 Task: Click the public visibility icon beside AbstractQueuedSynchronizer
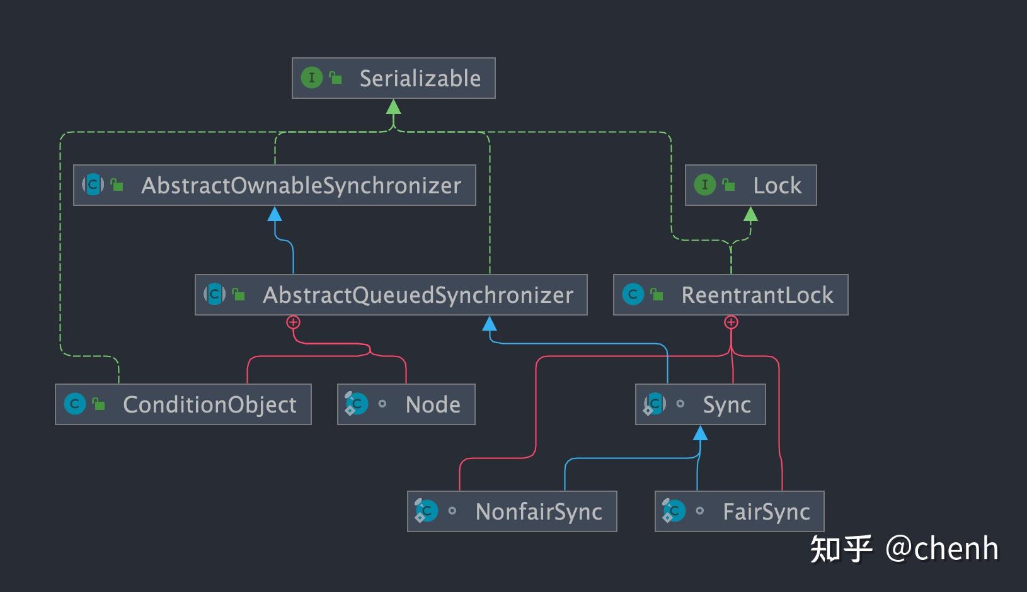pyautogui.click(x=239, y=294)
